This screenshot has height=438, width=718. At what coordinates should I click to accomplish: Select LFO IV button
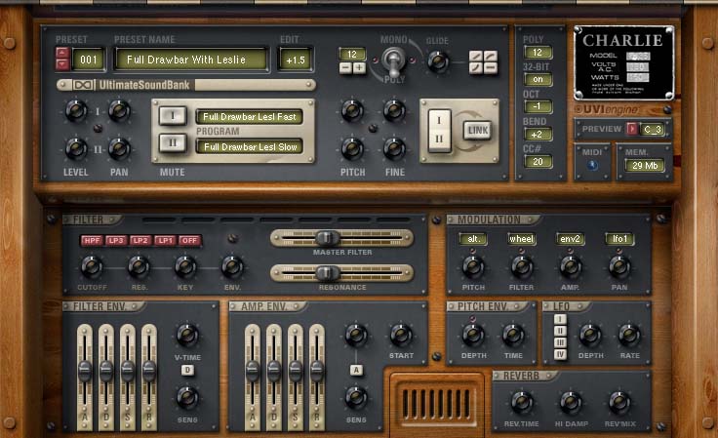561,354
